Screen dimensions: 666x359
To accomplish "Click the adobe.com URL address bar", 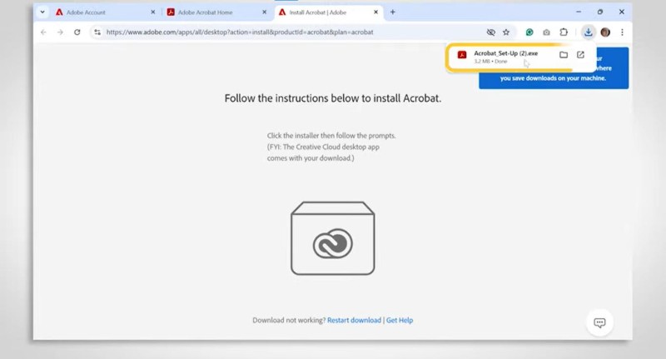I will tap(240, 32).
